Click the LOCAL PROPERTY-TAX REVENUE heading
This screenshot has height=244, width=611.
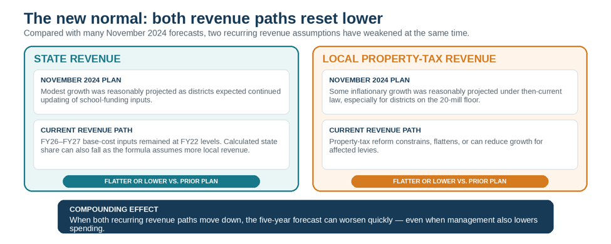click(x=409, y=59)
